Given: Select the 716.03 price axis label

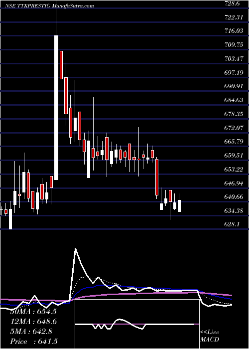Looking at the screenshot, I should (x=234, y=31).
